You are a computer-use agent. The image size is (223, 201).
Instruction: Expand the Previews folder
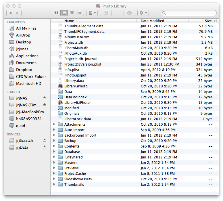[54, 168]
